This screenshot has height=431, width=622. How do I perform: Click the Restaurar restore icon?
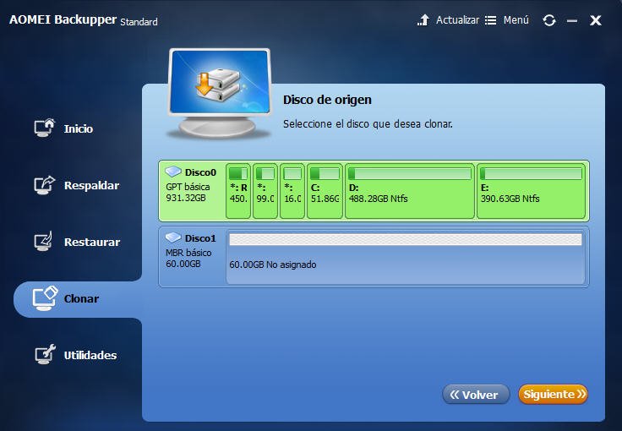[44, 242]
